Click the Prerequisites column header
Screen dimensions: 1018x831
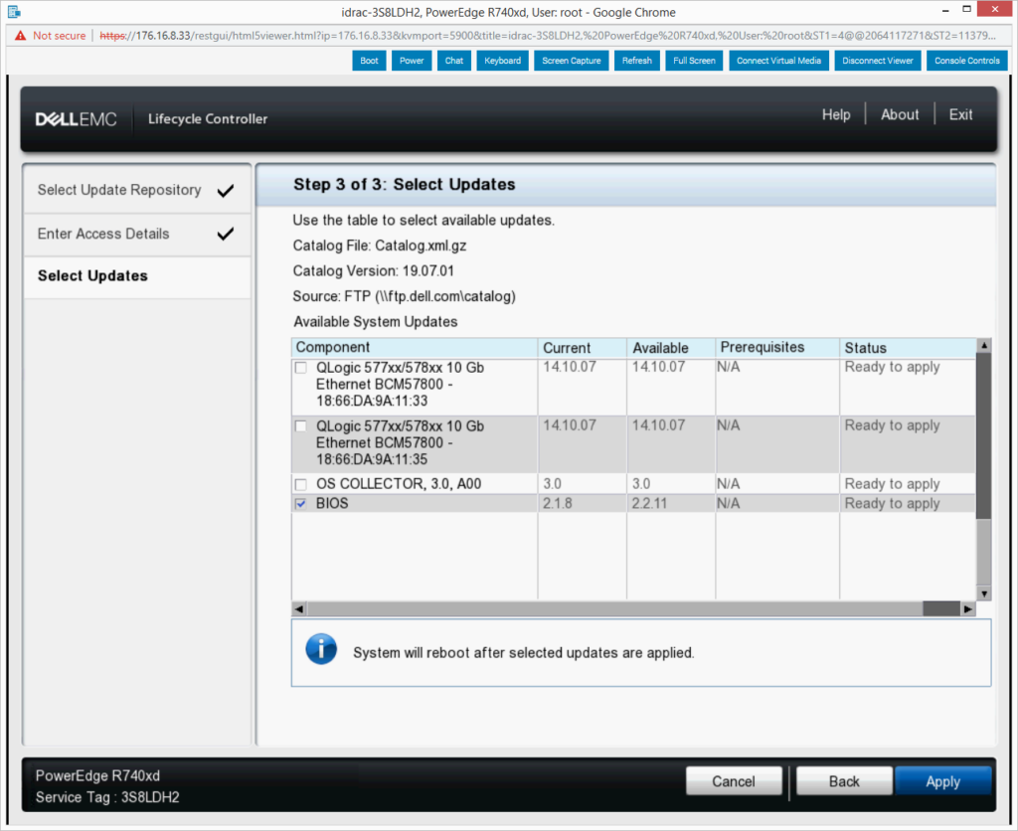point(777,347)
